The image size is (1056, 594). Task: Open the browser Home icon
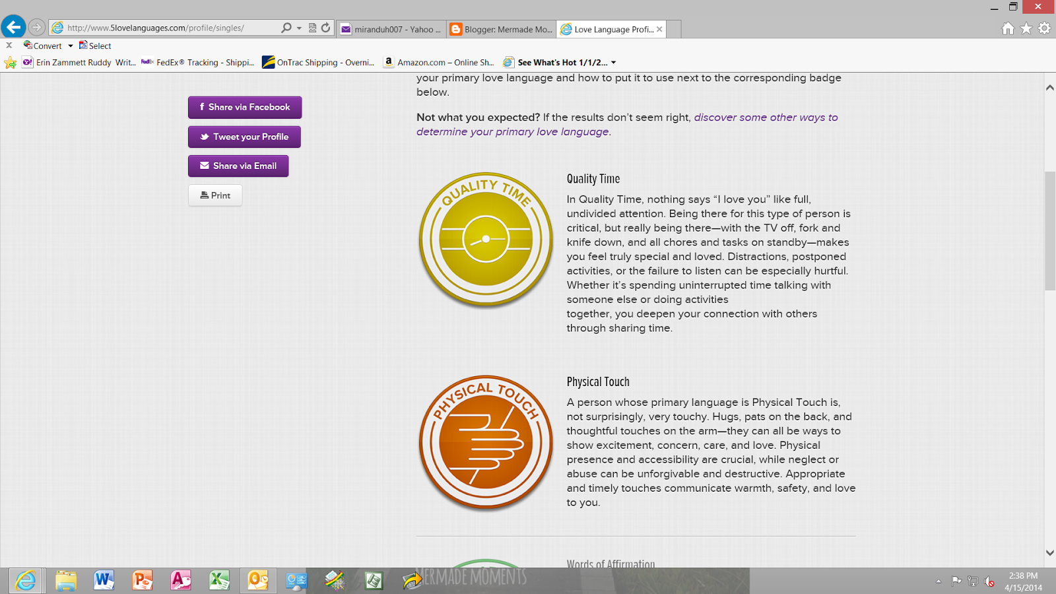(x=1008, y=28)
